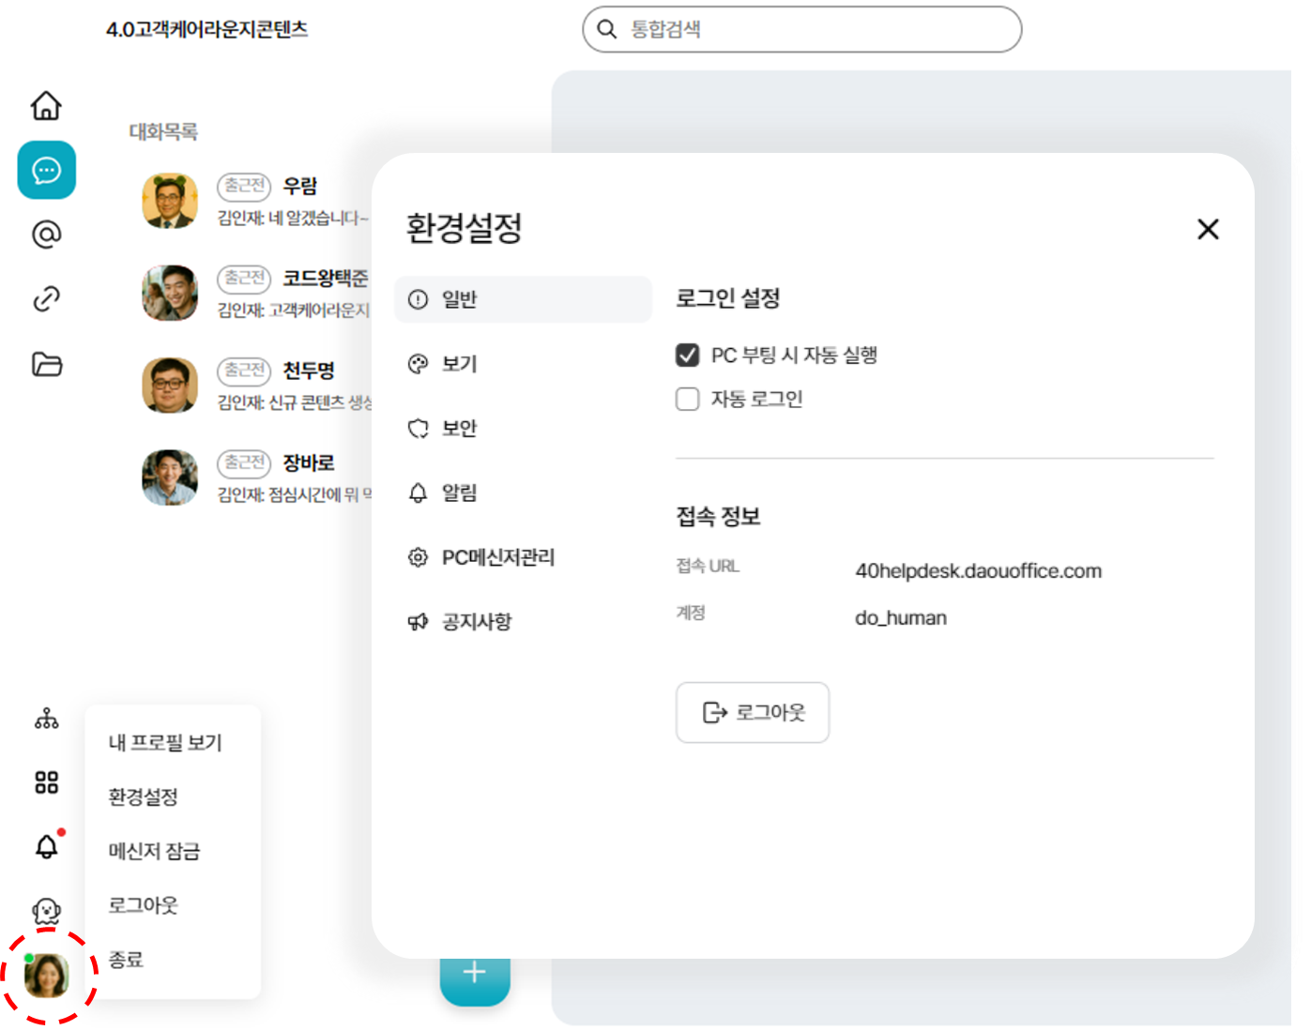Viewport: 1311px width, 1030px height.
Task: Enable the 자동 로그인 checkbox
Action: click(688, 400)
